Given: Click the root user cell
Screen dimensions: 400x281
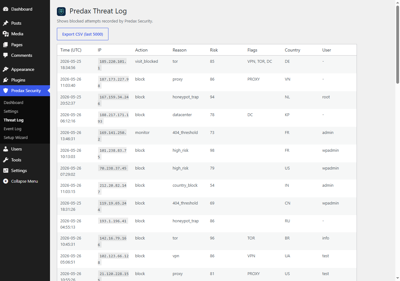Looking at the screenshot, I should (326, 97).
